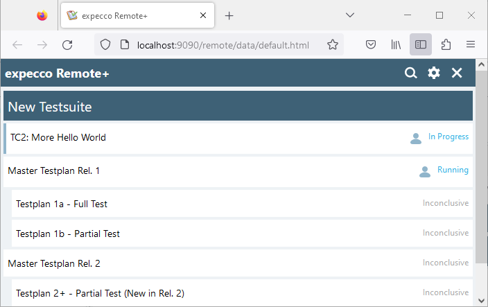
Task: Select Master Testplan Rel. 2 entry
Action: pyautogui.click(x=54, y=263)
